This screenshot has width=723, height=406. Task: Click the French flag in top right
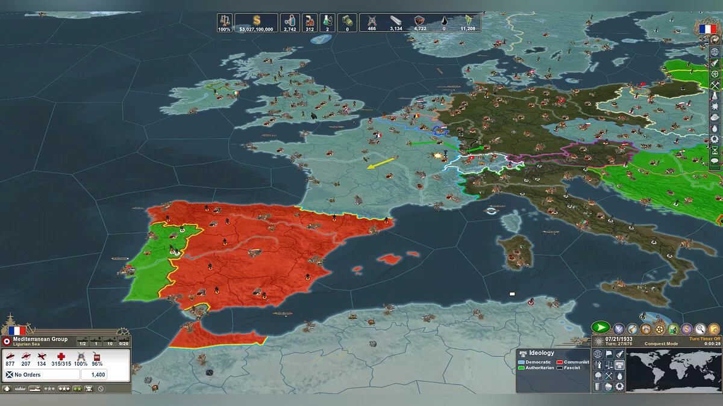click(x=709, y=27)
